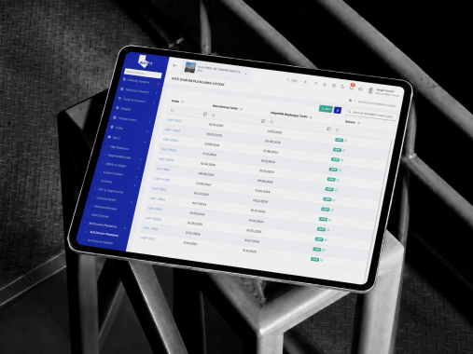Open filter icon on Durum column

pyautogui.click(x=359, y=123)
